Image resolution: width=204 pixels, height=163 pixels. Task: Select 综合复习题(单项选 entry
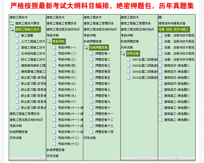click(33, 78)
